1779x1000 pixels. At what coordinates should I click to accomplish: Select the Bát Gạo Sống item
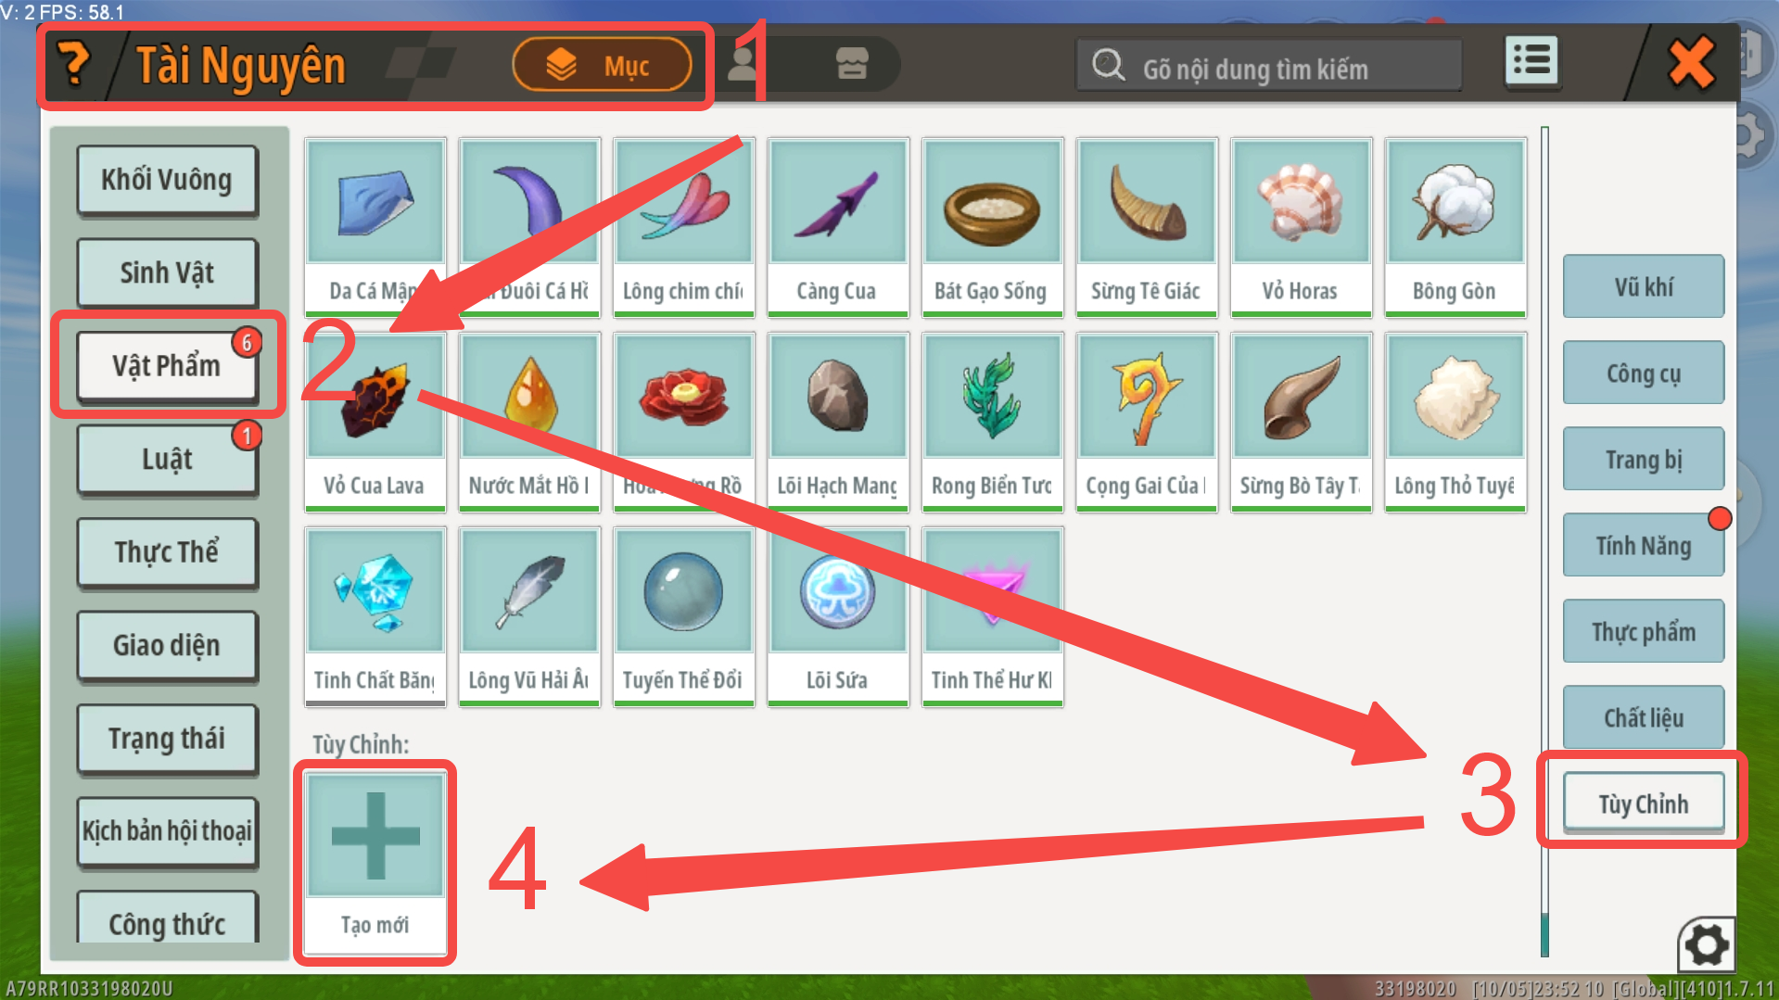coord(992,227)
